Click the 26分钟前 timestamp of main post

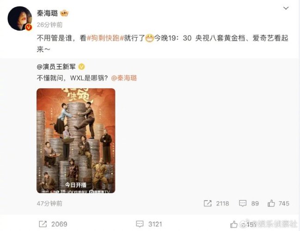49,25
